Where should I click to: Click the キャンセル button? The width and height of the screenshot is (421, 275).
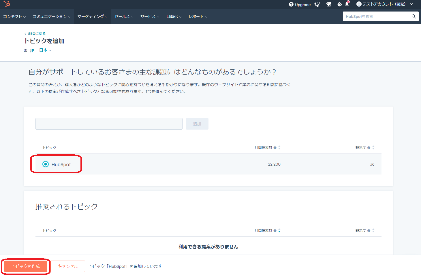(68, 266)
